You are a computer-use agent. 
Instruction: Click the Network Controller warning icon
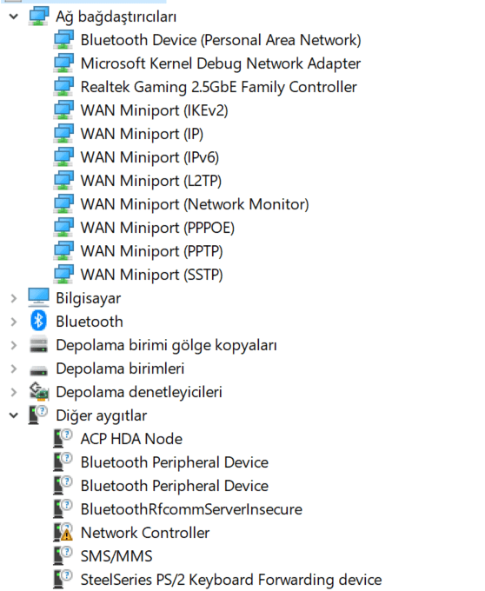click(x=63, y=532)
